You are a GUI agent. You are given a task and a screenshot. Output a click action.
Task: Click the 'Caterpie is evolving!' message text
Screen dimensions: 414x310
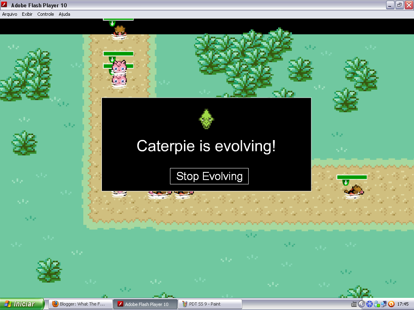206,146
